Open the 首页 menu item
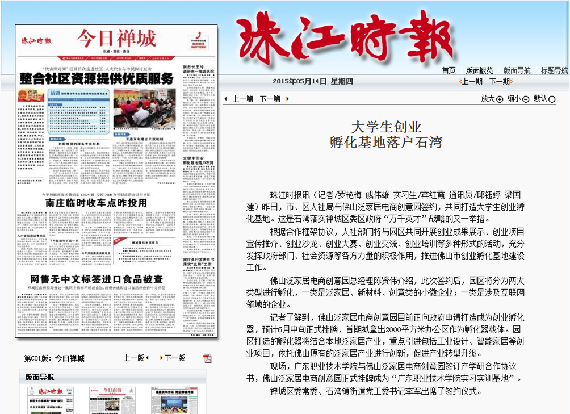 (x=449, y=70)
